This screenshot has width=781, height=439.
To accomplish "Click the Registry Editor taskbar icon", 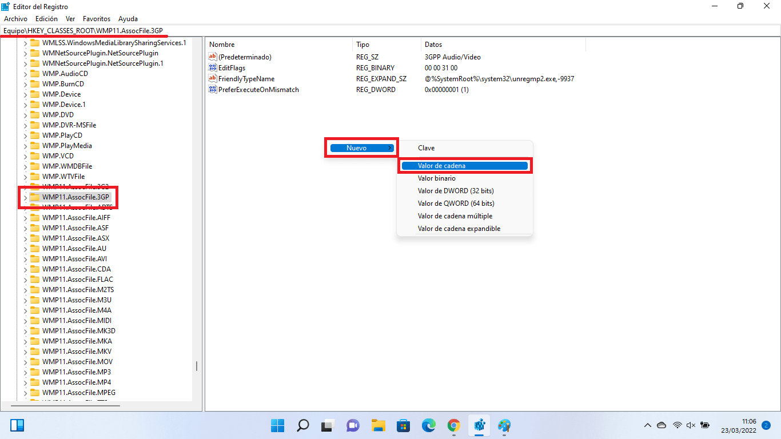I will coord(479,425).
